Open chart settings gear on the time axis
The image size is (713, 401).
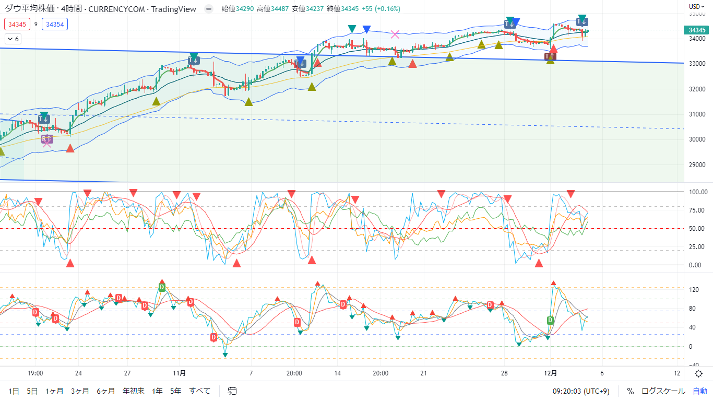698,373
